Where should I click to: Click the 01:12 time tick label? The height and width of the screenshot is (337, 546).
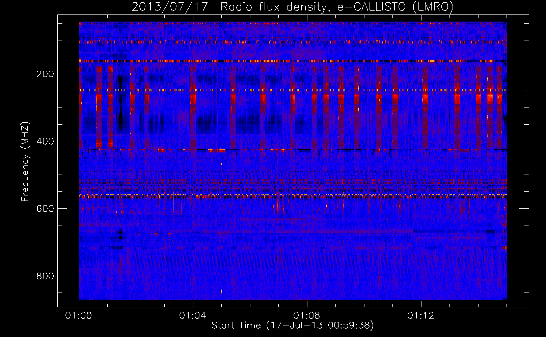421,316
